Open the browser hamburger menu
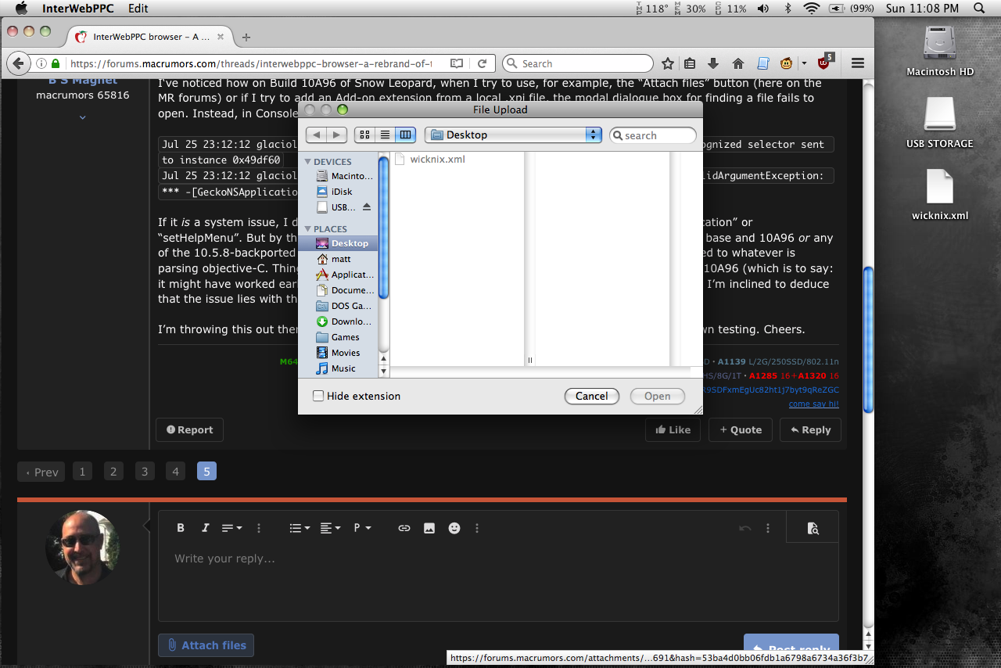 857,63
